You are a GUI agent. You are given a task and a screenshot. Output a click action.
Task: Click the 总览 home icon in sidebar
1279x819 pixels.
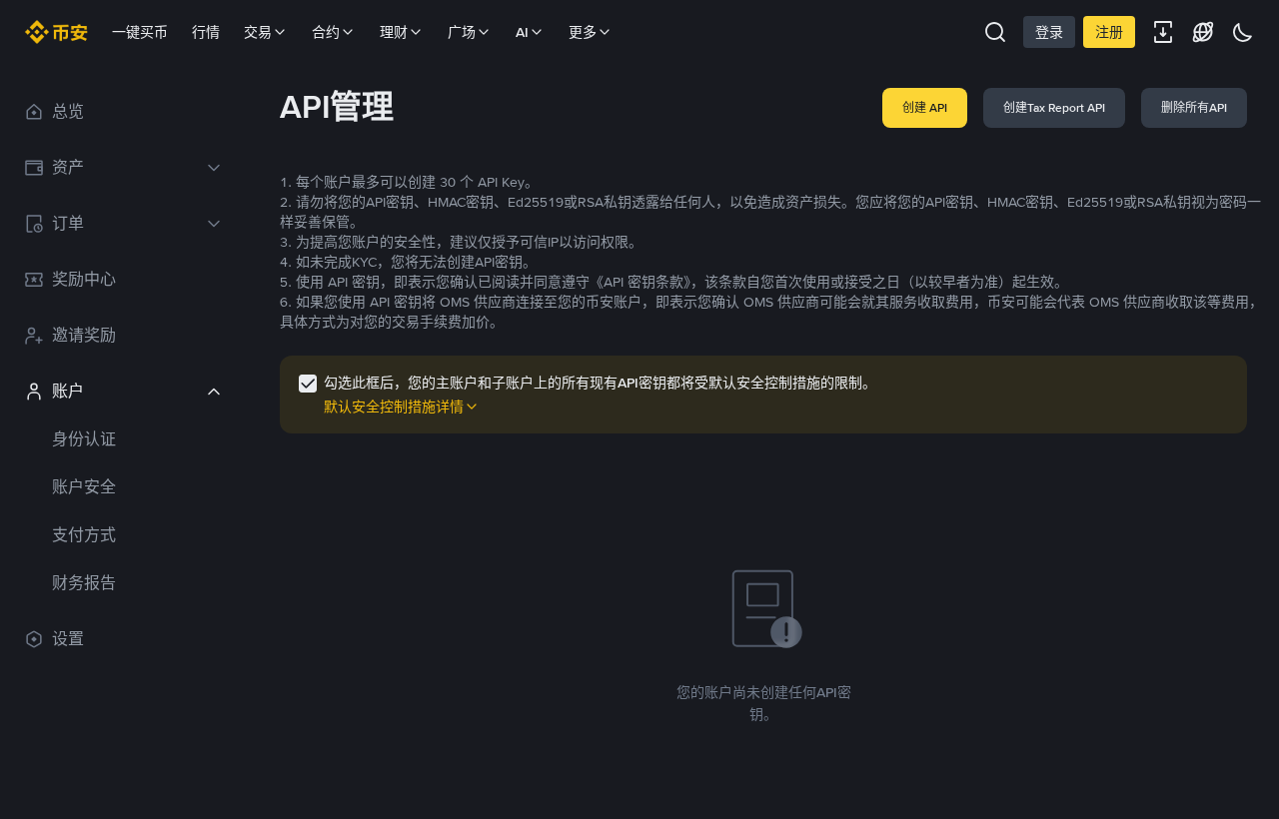tap(34, 112)
